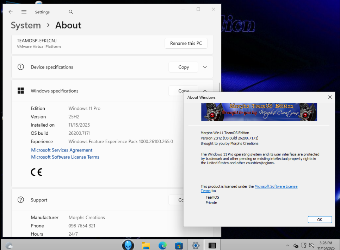Show hidden system tray icons
Viewport: 340px width, 250px height.
[288, 245]
